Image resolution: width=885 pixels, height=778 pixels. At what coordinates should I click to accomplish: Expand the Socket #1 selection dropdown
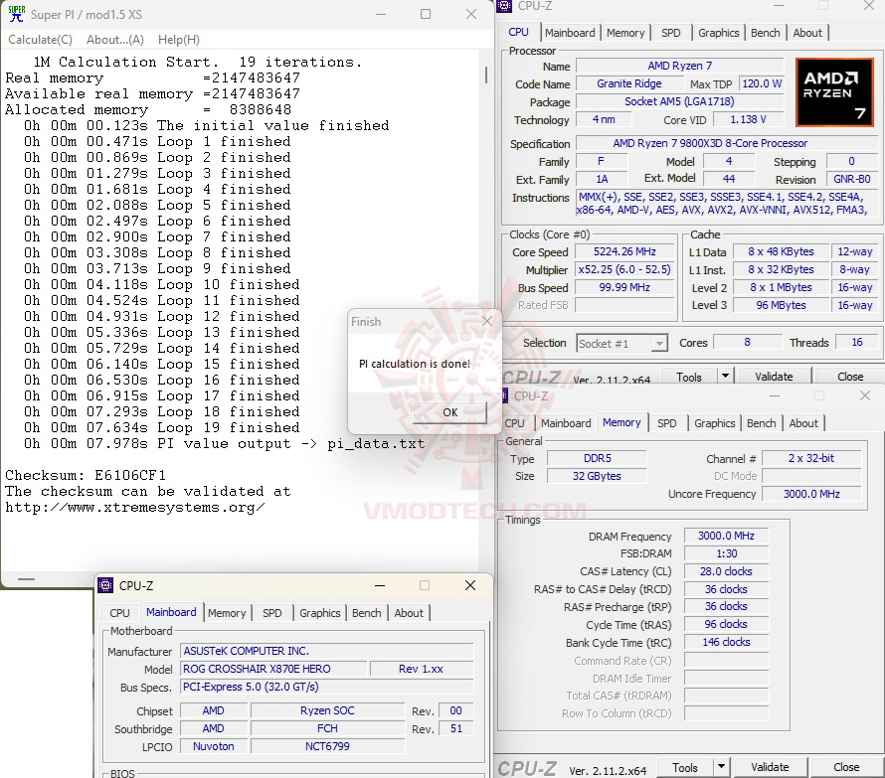pyautogui.click(x=659, y=344)
